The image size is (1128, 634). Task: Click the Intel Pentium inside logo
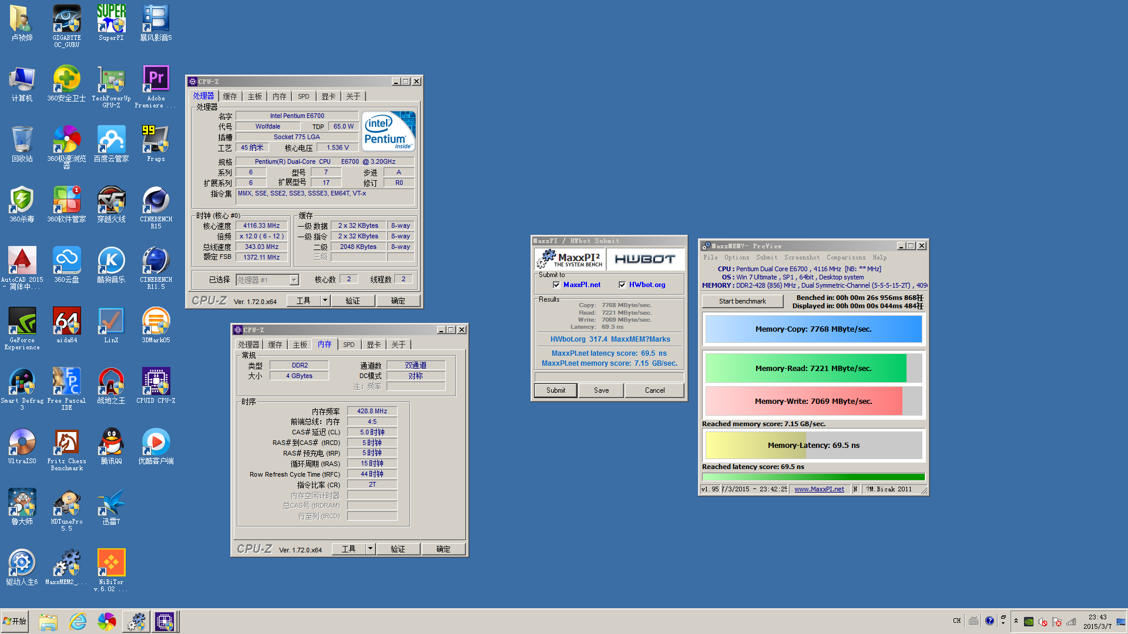(x=388, y=131)
